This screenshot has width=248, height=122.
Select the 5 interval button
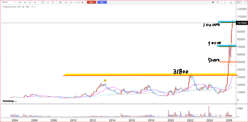point(15,2)
